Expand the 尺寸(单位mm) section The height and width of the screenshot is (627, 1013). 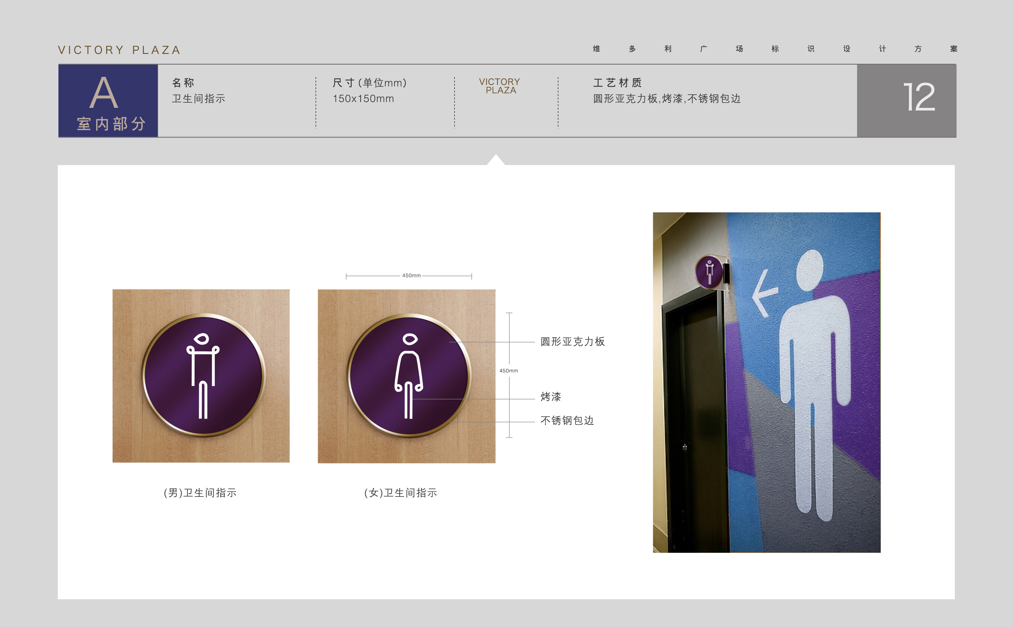point(369,82)
